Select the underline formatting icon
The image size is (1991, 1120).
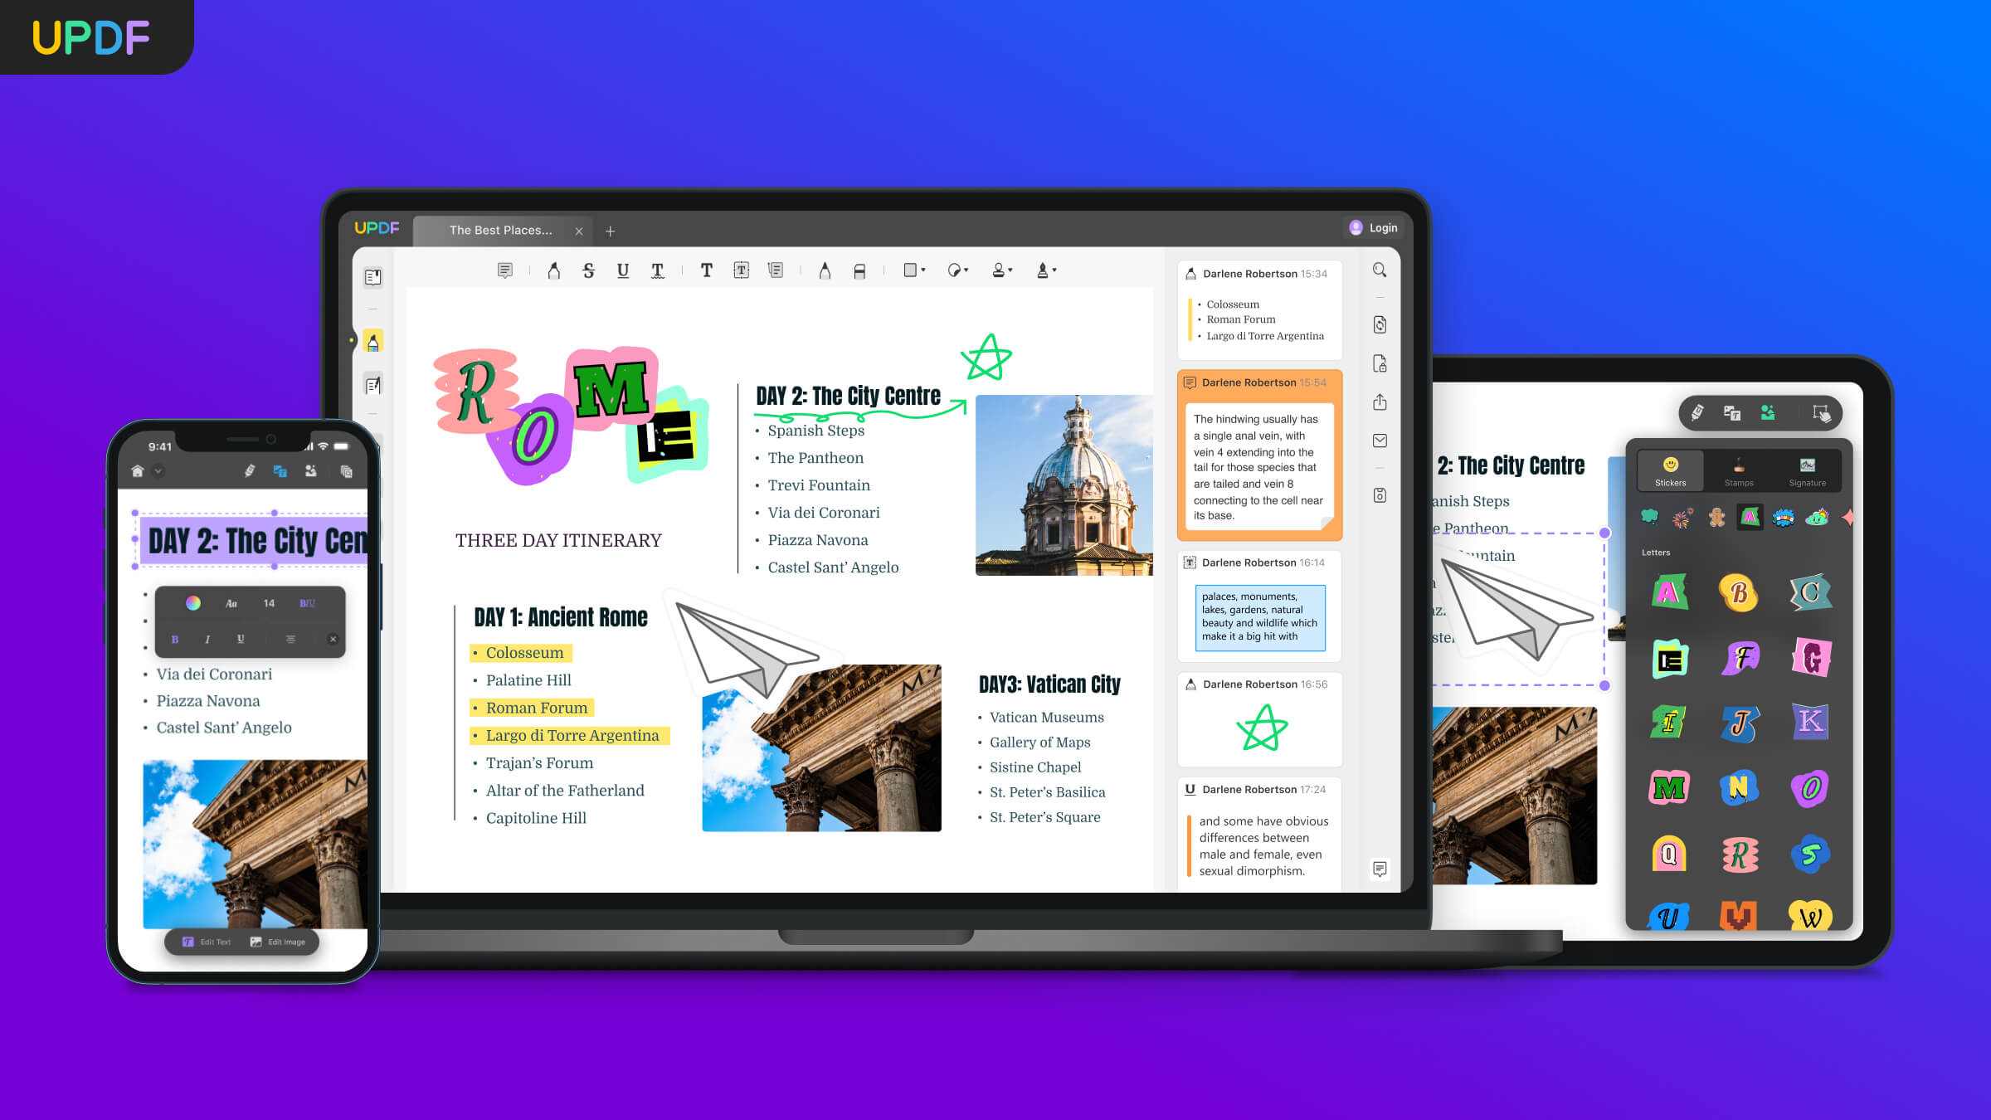click(x=622, y=270)
